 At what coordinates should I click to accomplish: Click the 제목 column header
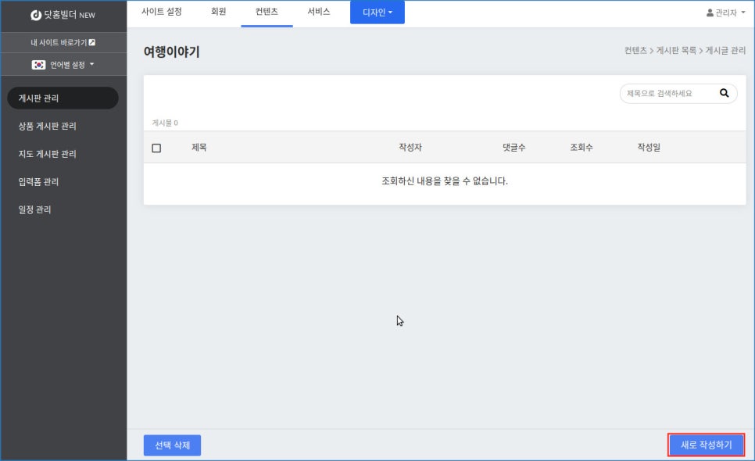pyautogui.click(x=199, y=147)
